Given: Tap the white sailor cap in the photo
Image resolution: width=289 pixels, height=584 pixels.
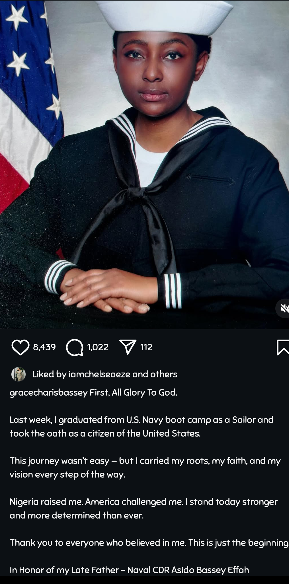Looking at the screenshot, I should (164, 17).
